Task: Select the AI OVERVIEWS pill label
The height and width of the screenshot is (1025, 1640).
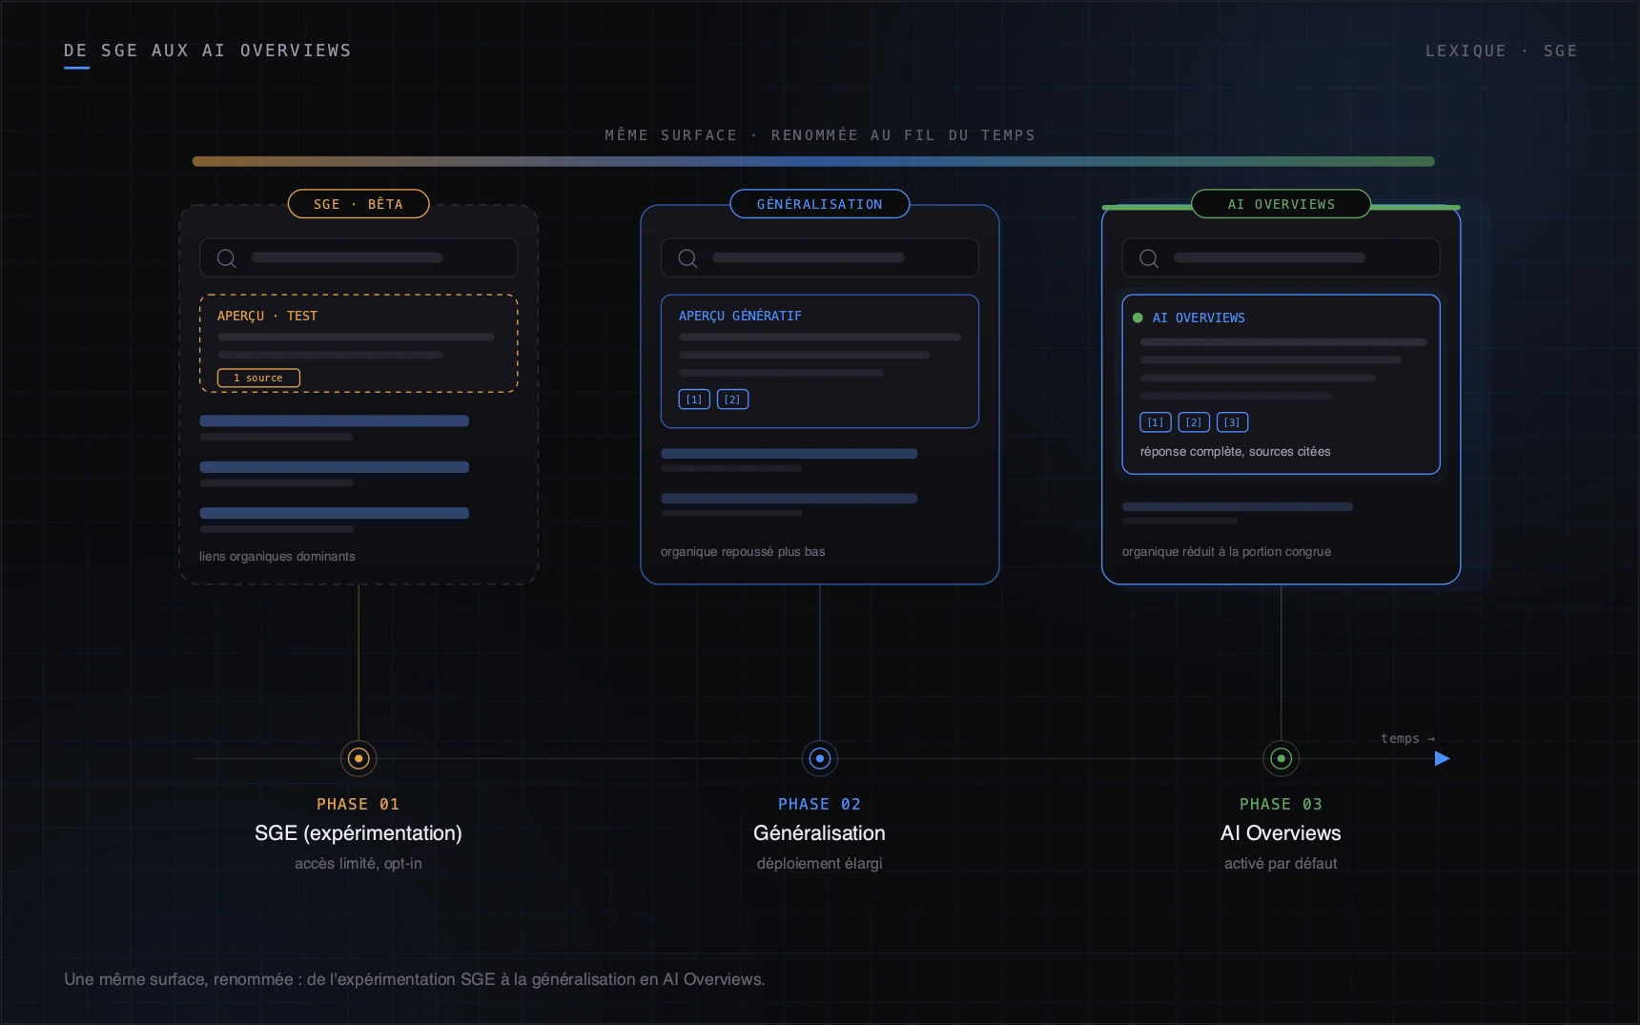Action: click(1281, 204)
